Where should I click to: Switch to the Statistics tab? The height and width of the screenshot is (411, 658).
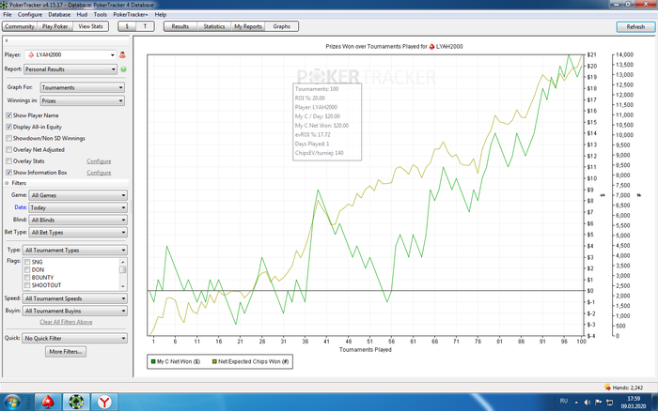(214, 26)
